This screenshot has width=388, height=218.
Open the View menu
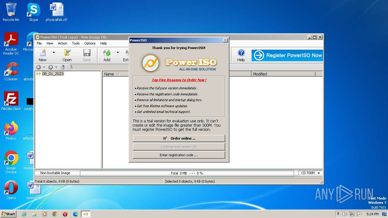pos(50,43)
